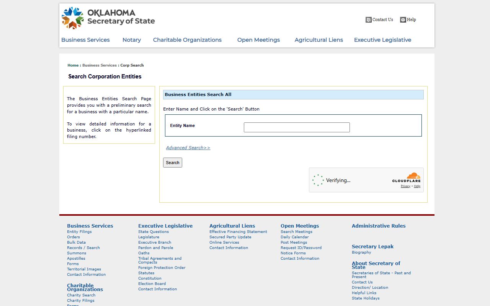Open Executive Branch footer link
The height and width of the screenshot is (306, 490).
[155, 242]
